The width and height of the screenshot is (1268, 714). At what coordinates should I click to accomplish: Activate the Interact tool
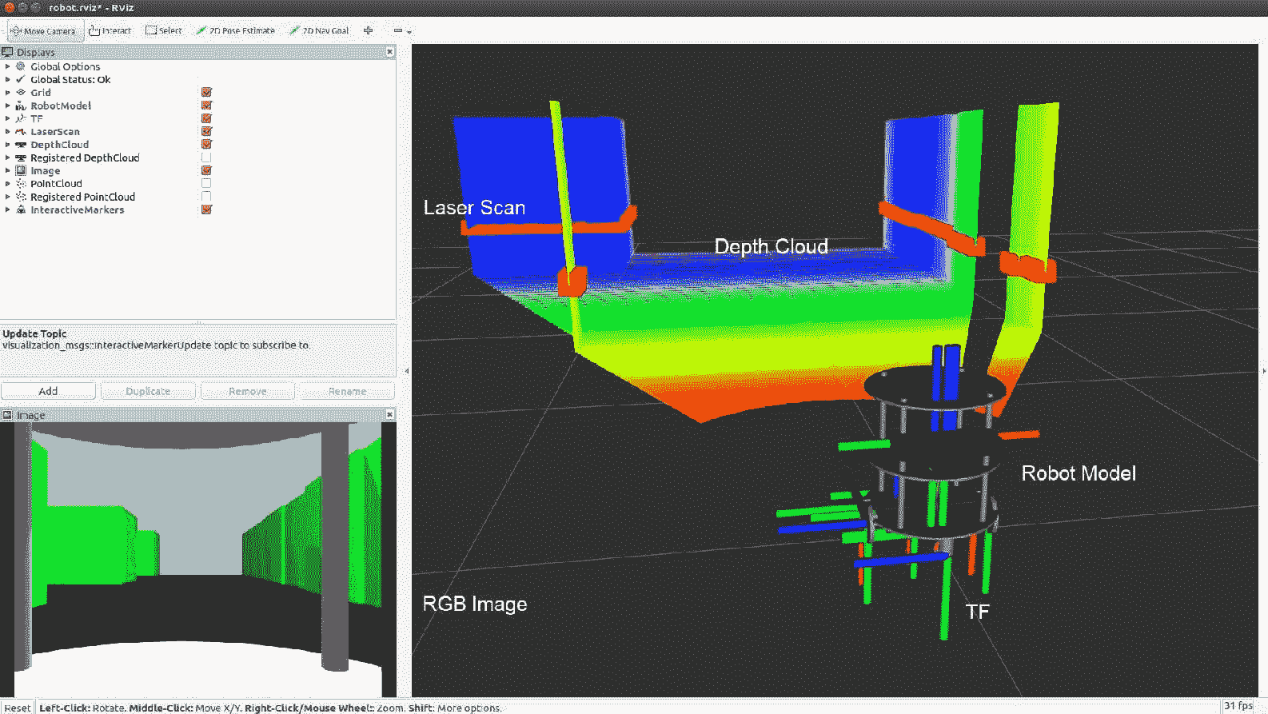point(110,31)
